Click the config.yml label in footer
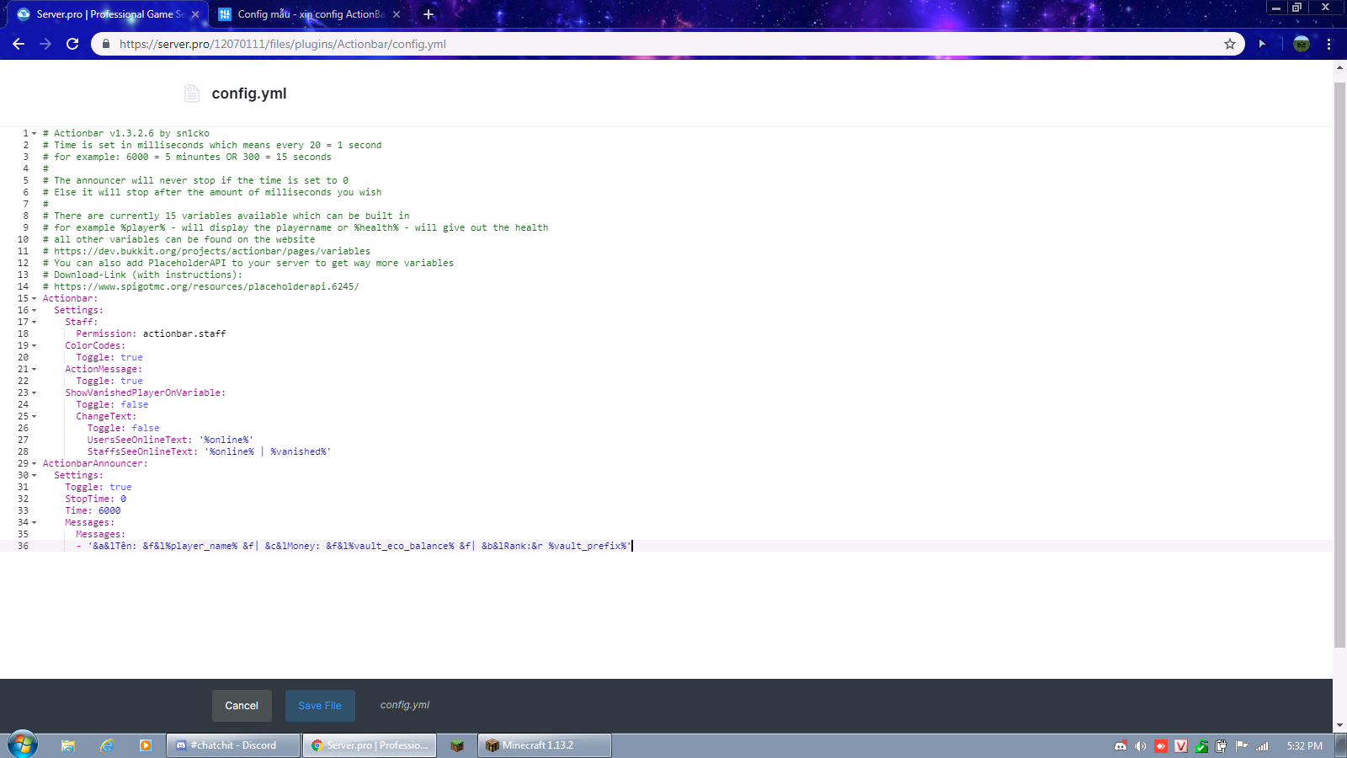Viewport: 1347px width, 758px height. click(405, 705)
